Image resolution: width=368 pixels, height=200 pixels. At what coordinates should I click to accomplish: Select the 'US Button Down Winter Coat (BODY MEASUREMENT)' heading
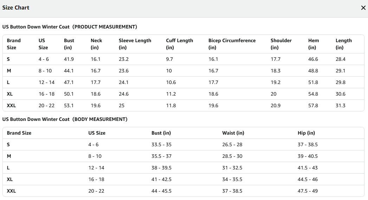pyautogui.click(x=65, y=119)
